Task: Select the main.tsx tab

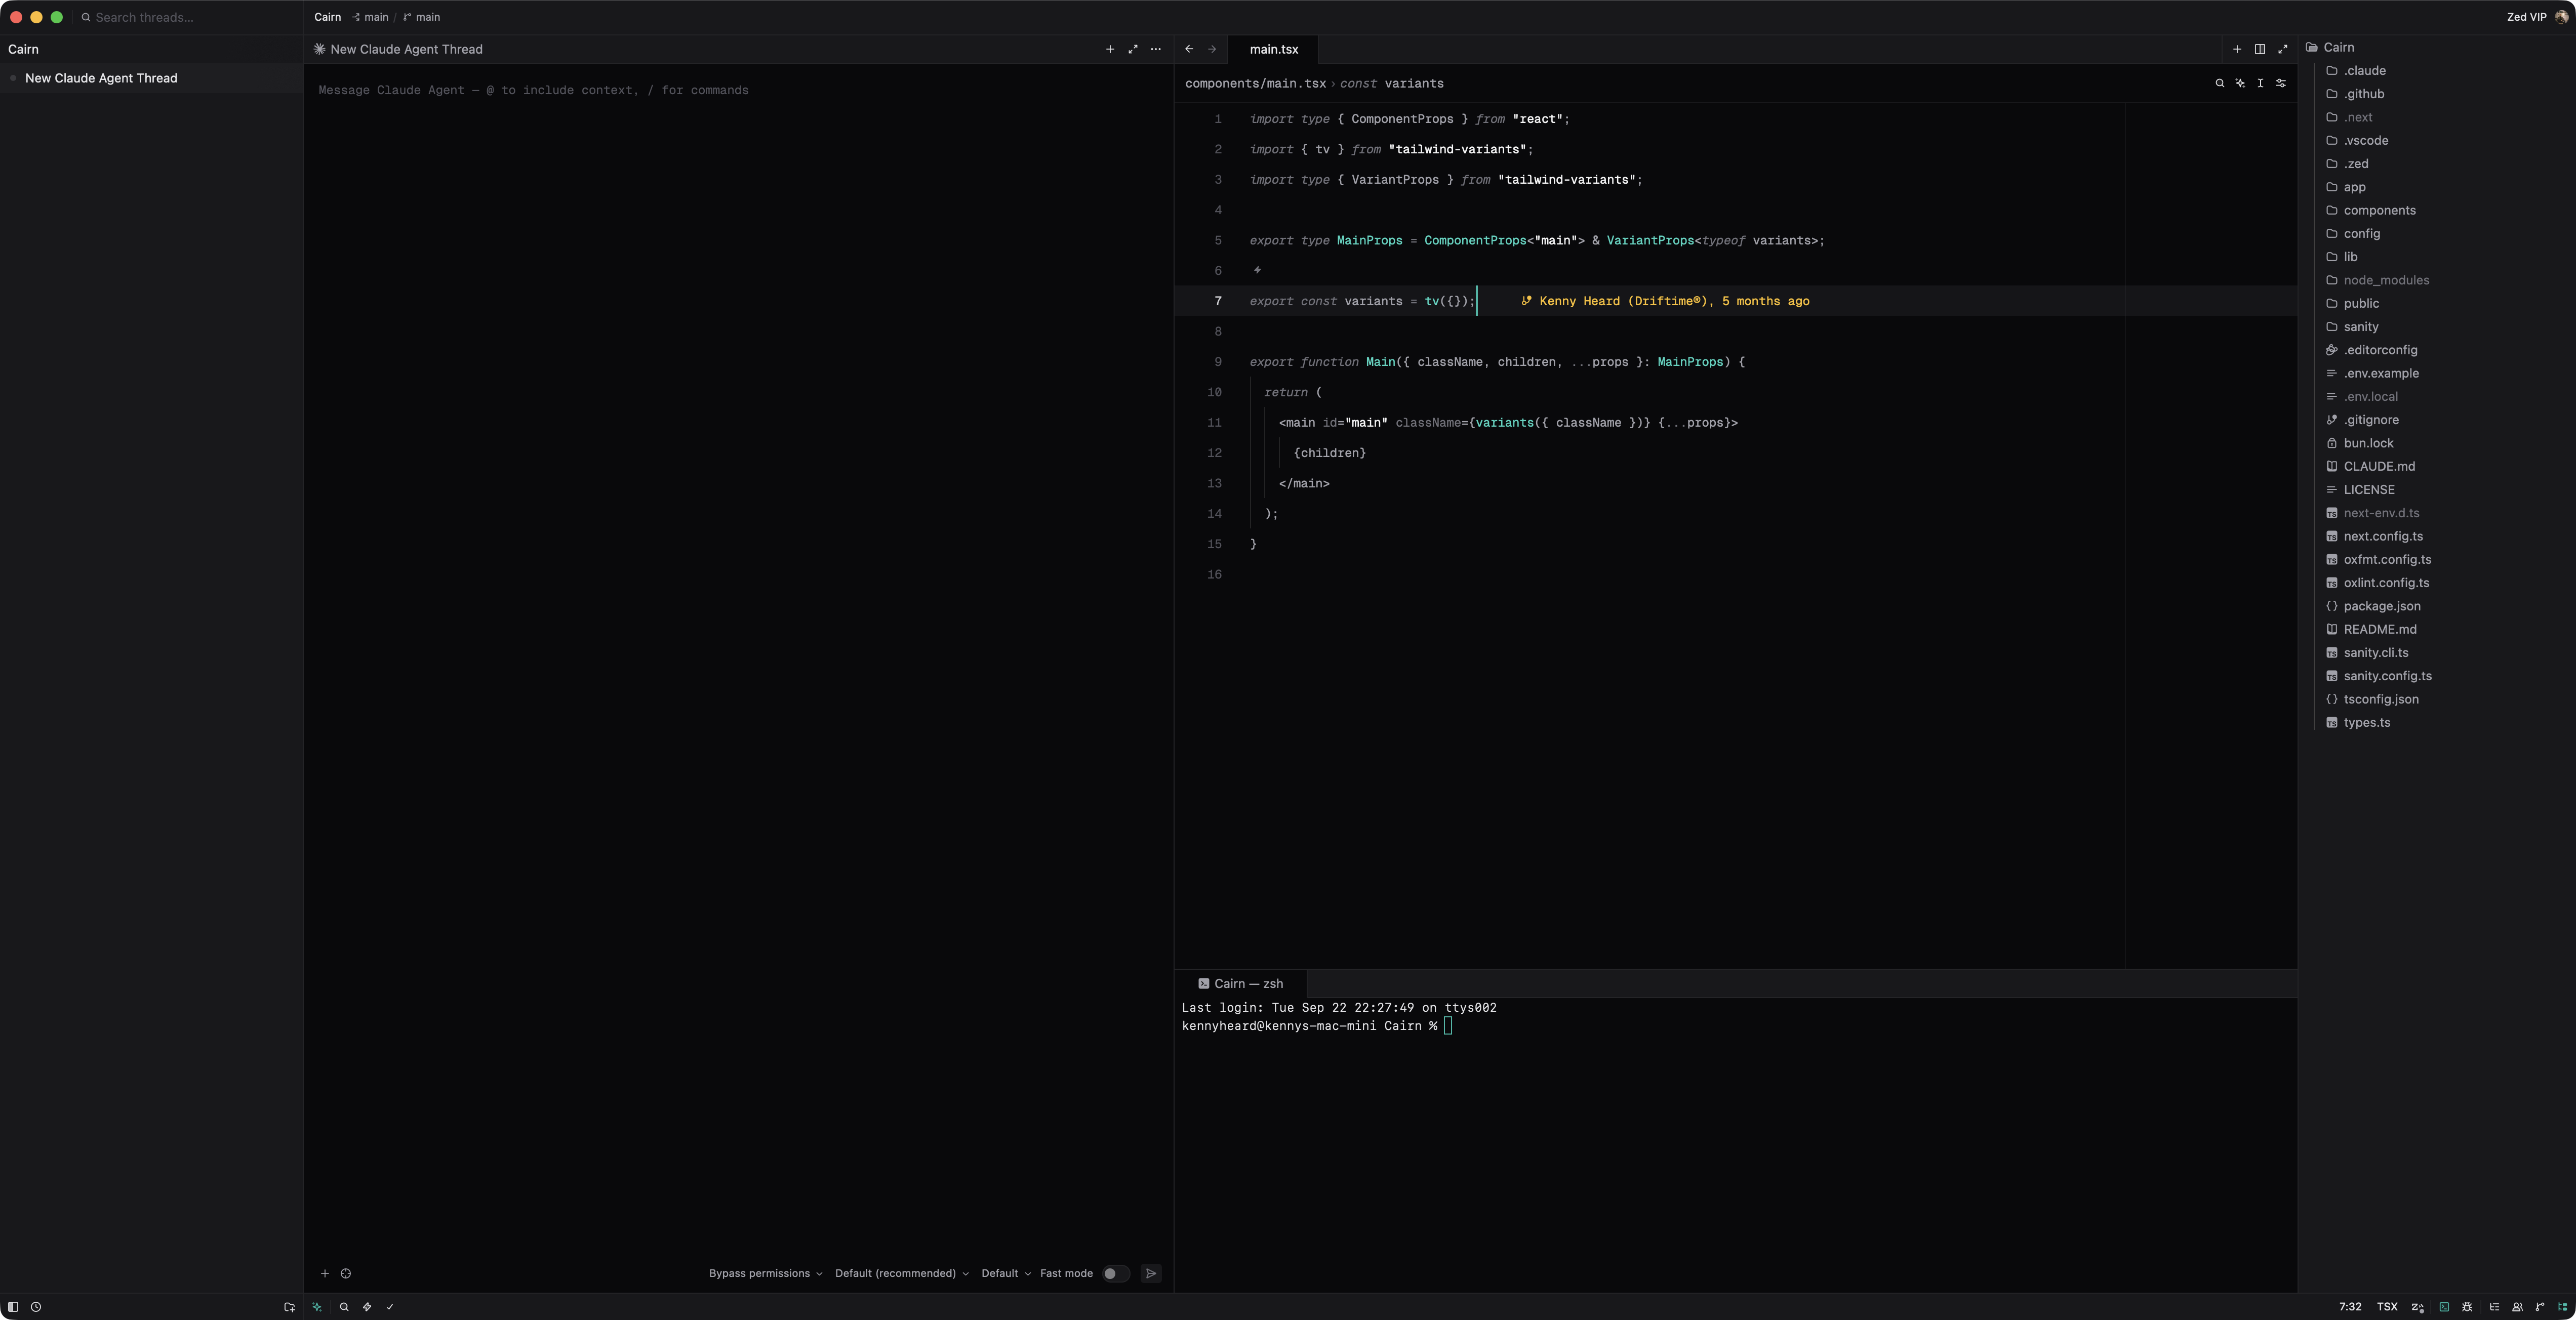Action: (1274, 49)
